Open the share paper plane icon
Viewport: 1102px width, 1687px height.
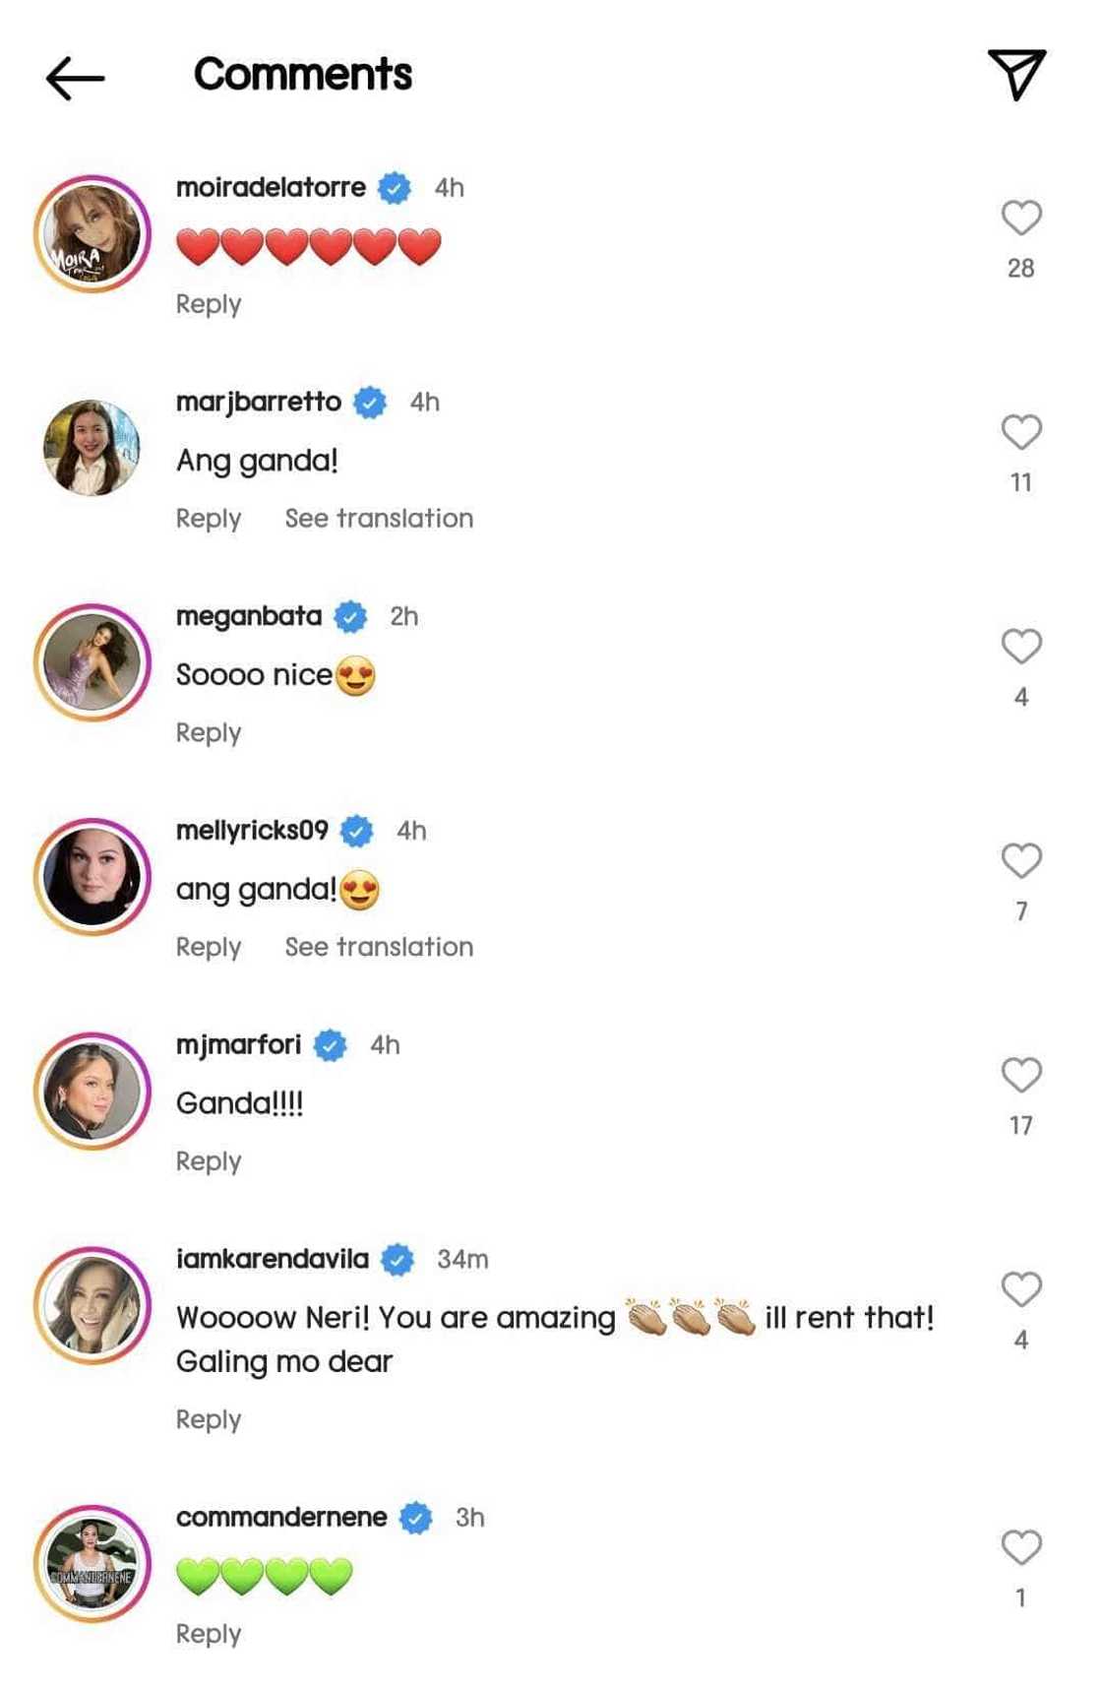point(1016,74)
